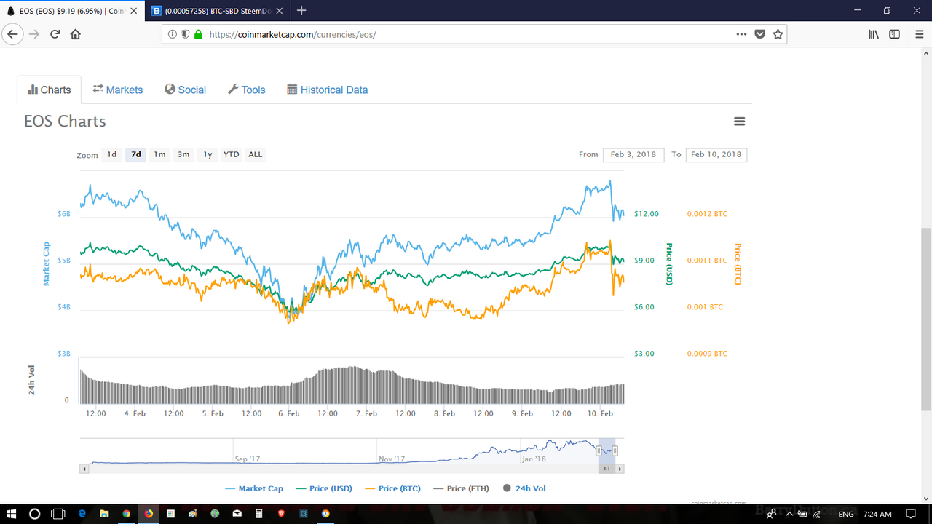This screenshot has width=932, height=524.
Task: Click left handle of chart range navigator
Action: point(599,451)
